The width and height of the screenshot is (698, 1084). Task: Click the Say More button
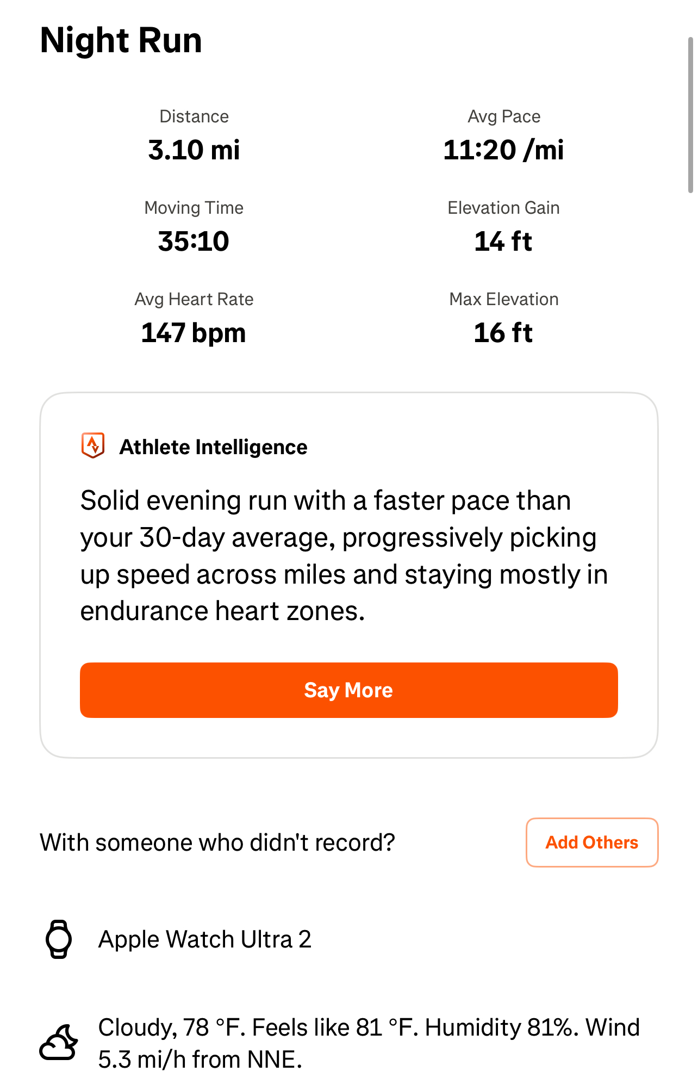pos(348,690)
